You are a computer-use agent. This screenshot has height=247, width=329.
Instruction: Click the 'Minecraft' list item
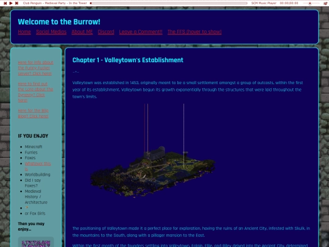click(x=34, y=146)
